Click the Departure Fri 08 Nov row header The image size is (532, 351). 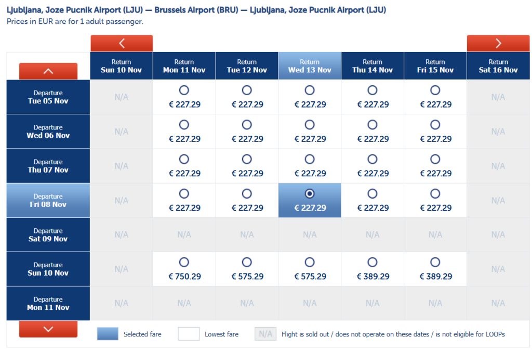(48, 201)
